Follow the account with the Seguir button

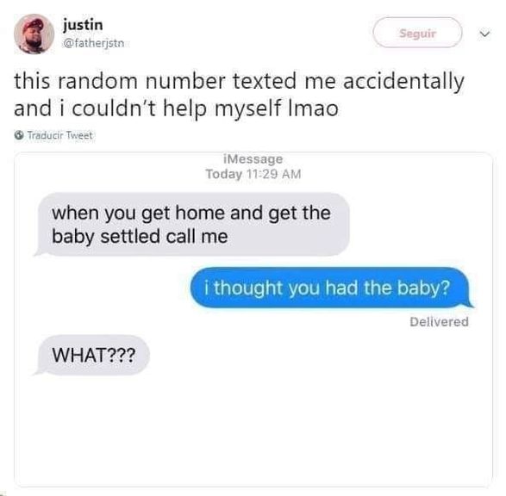(417, 33)
